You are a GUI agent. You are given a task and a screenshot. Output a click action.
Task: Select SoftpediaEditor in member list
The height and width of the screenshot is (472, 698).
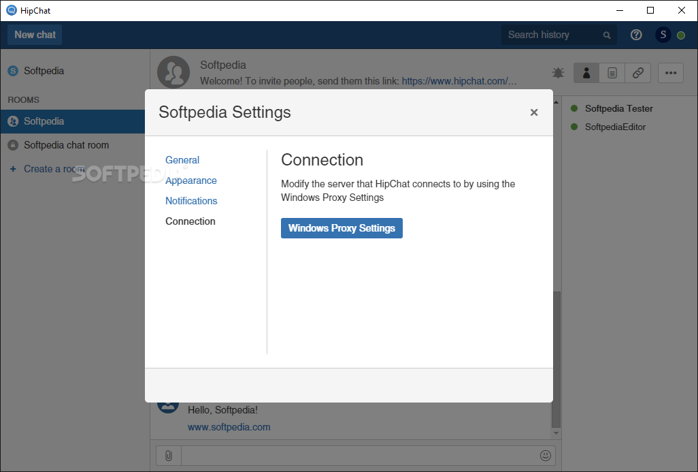[615, 127]
